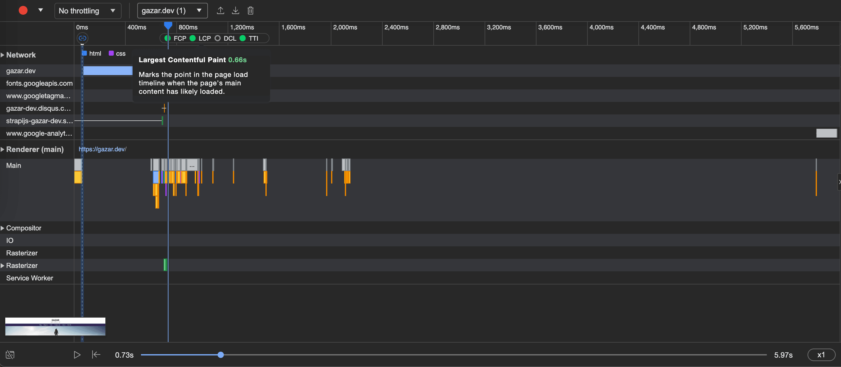Click the gazar.dev network row
The height and width of the screenshot is (367, 841).
tap(37, 70)
